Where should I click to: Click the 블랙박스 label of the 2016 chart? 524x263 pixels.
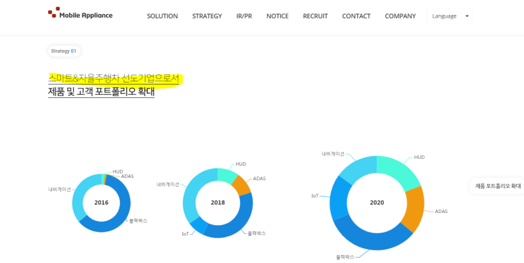click(138, 220)
